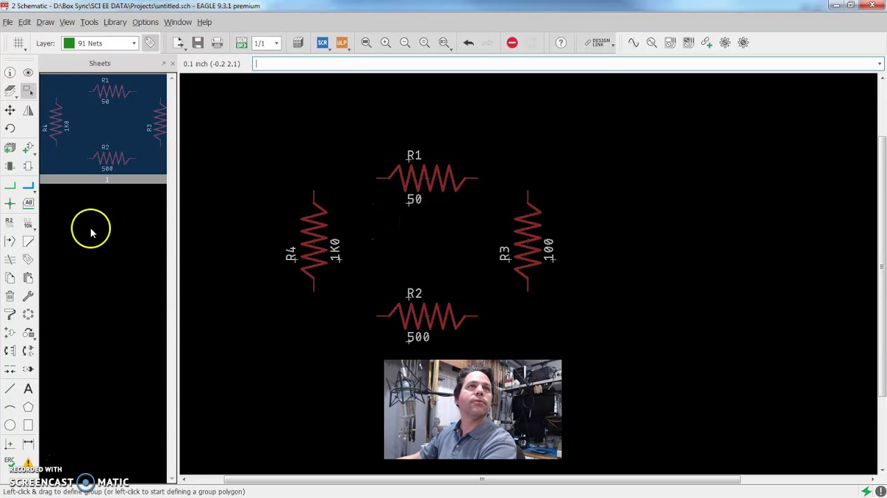Open the Tools menu
Screen dimensions: 887x498
(x=89, y=22)
